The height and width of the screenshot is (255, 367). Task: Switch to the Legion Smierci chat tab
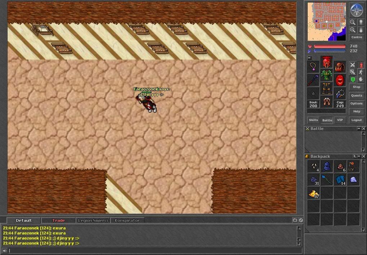coord(93,220)
